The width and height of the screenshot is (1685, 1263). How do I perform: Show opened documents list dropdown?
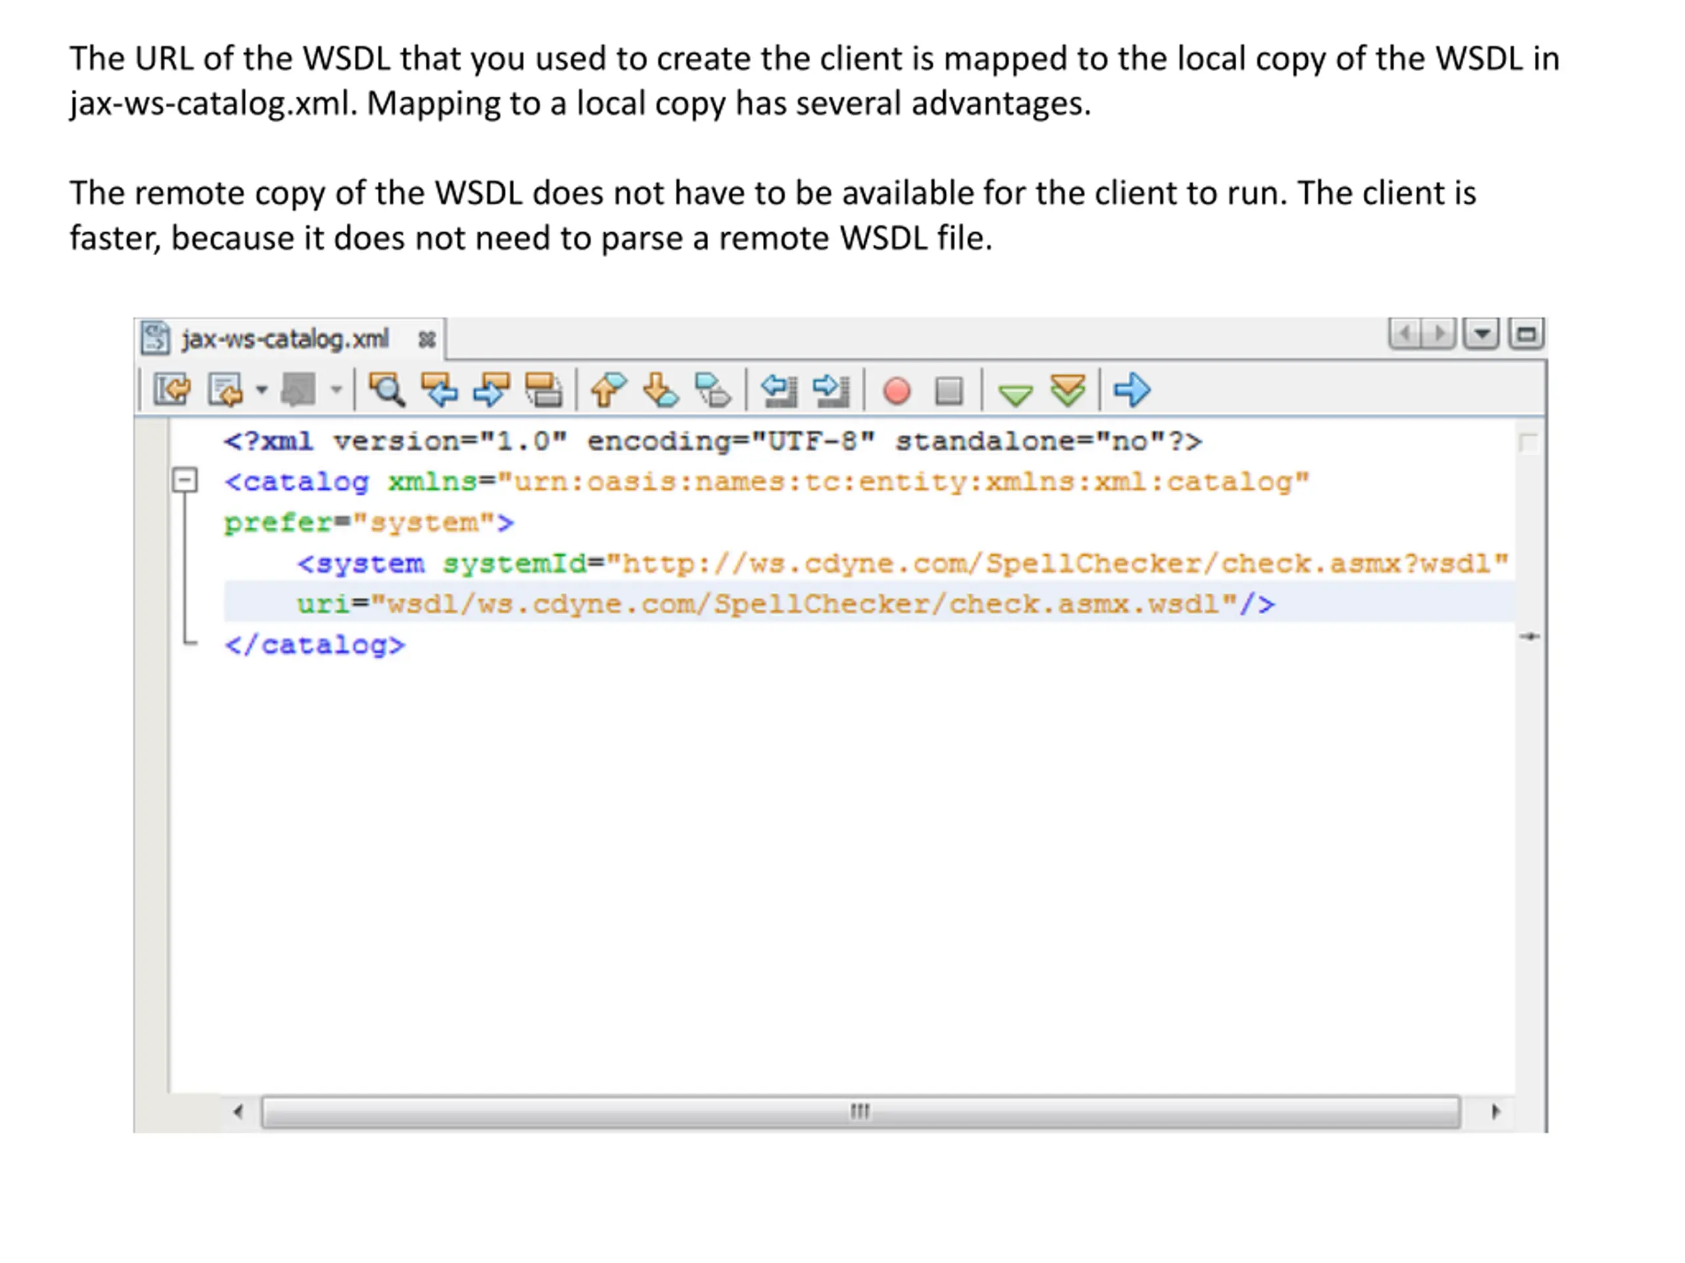click(1482, 334)
